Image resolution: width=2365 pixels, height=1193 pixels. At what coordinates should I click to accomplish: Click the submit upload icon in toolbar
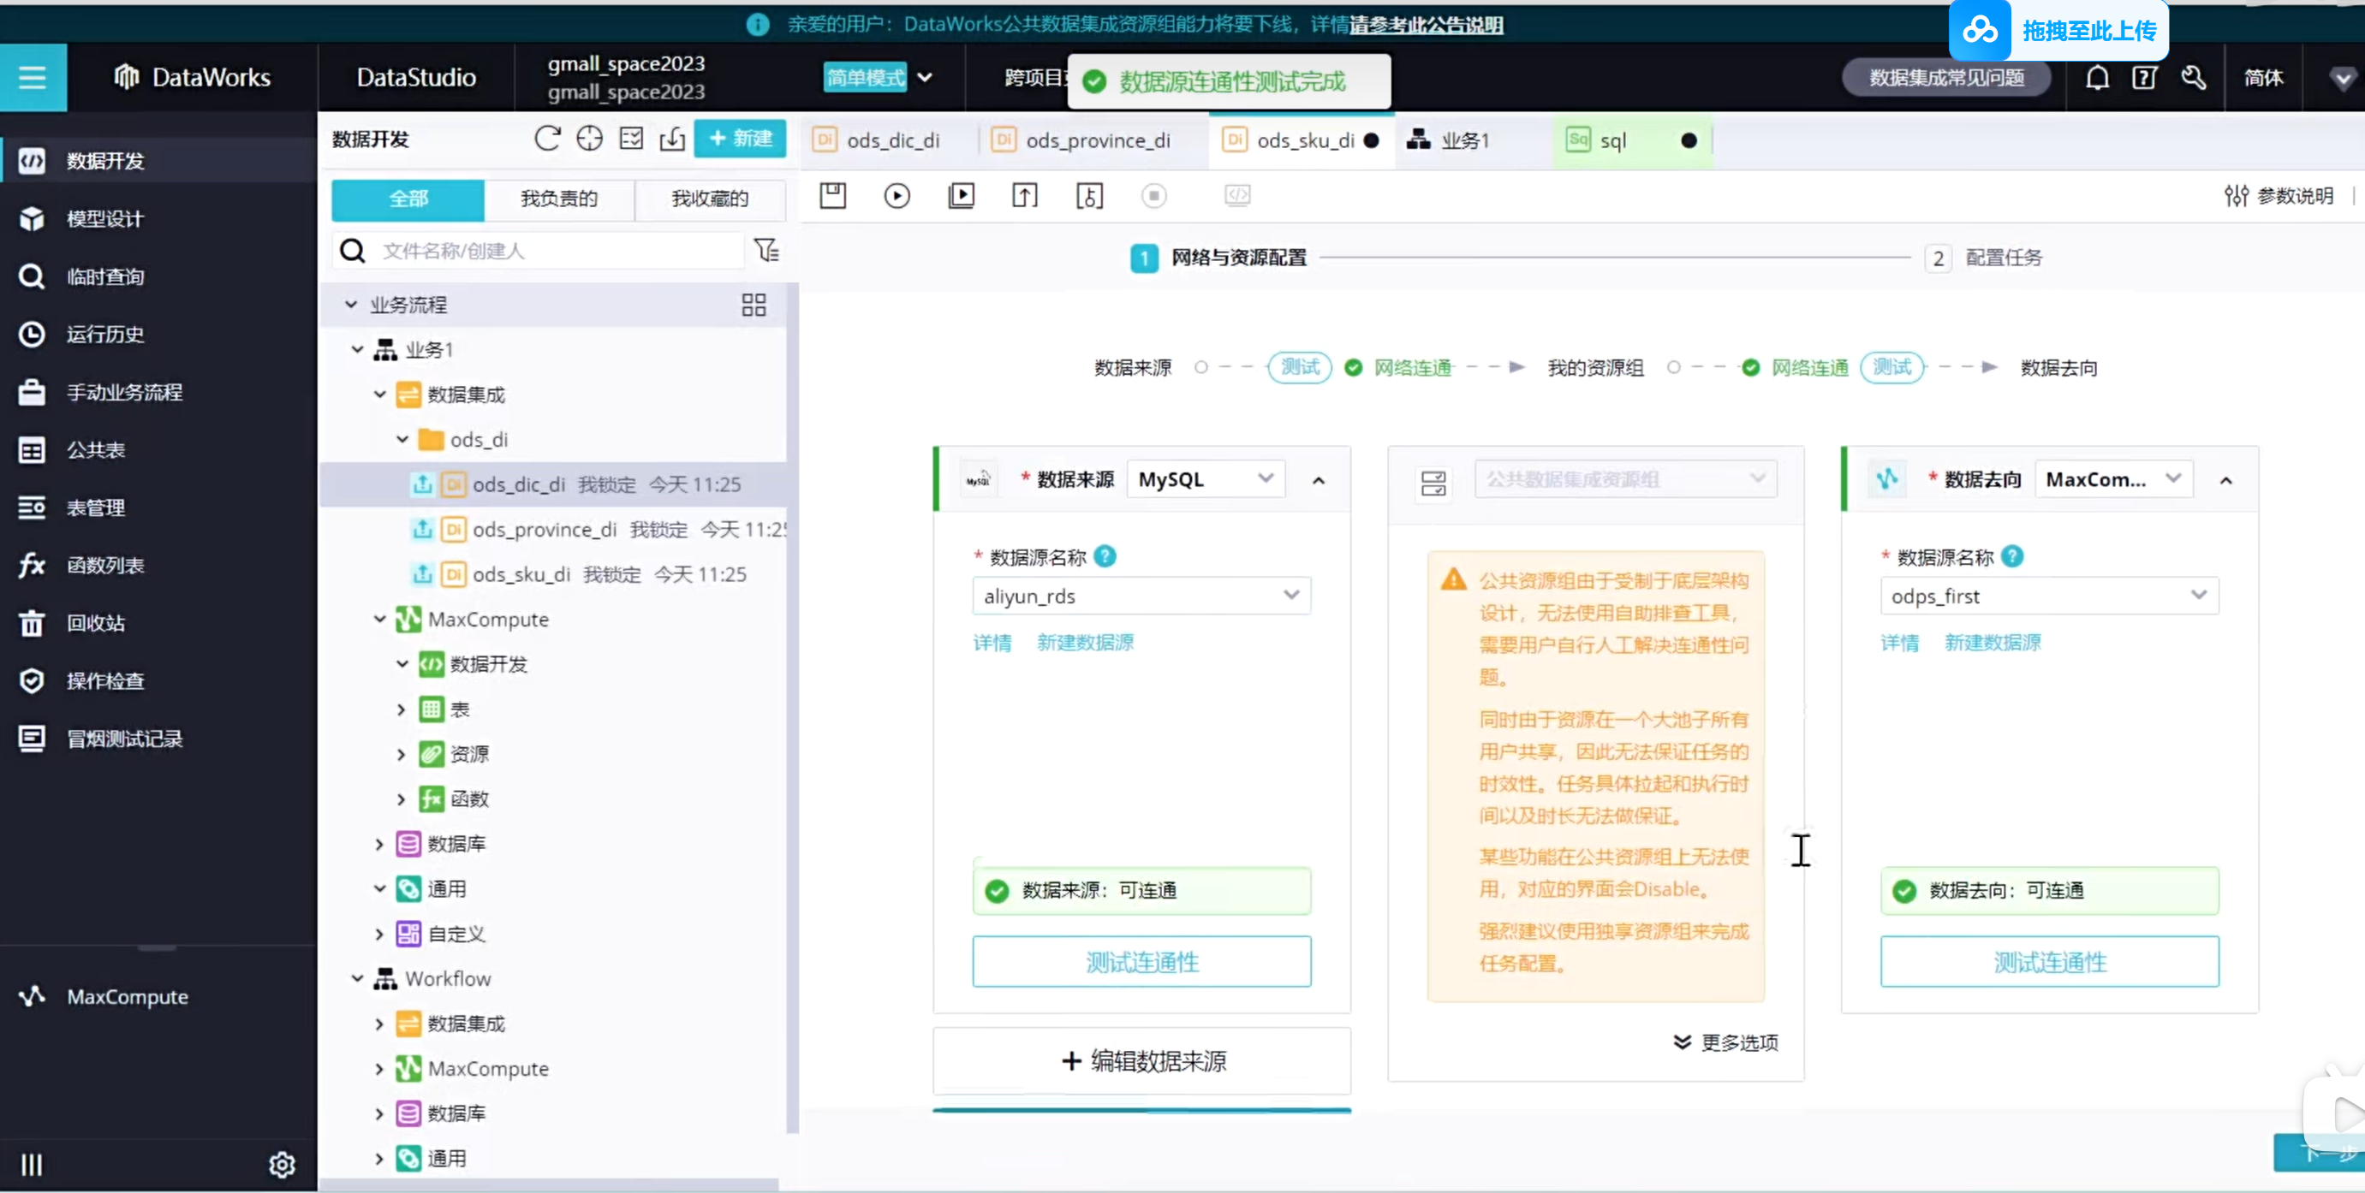1025,195
